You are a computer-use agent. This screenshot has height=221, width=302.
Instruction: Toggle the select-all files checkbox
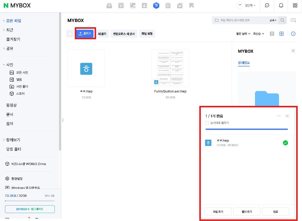(x=70, y=34)
